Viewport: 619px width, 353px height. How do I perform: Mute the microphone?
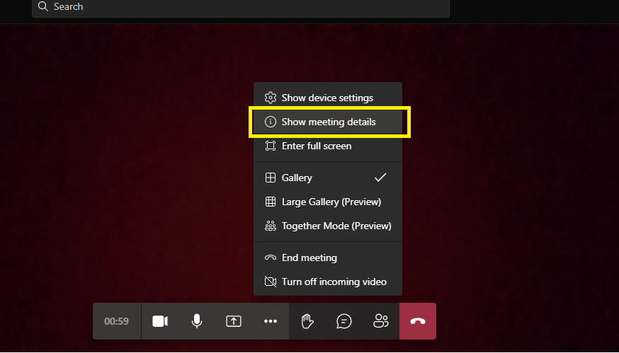[x=197, y=321]
